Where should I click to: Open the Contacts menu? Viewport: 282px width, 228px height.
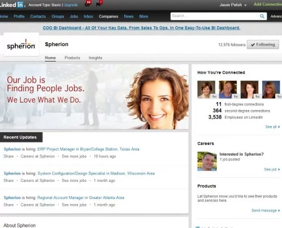[x=38, y=17]
